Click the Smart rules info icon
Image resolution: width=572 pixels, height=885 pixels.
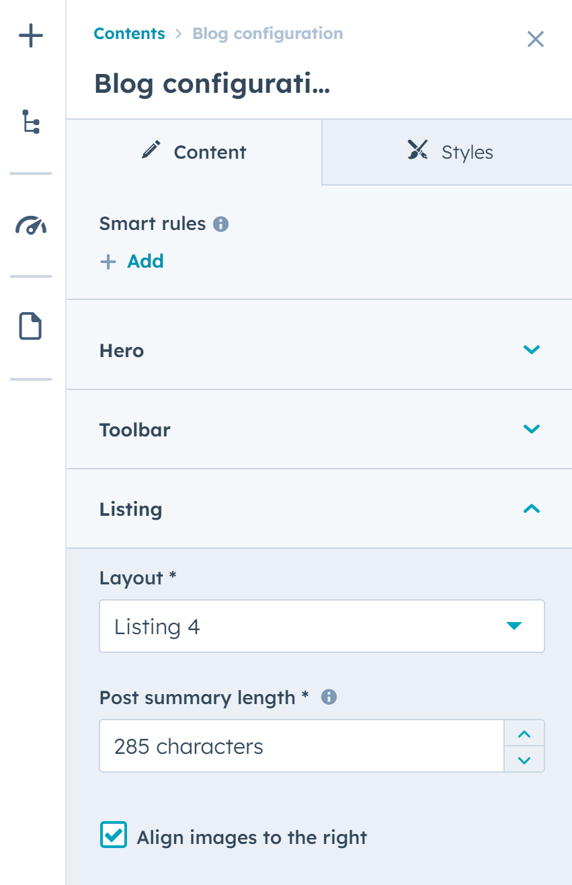pos(220,224)
